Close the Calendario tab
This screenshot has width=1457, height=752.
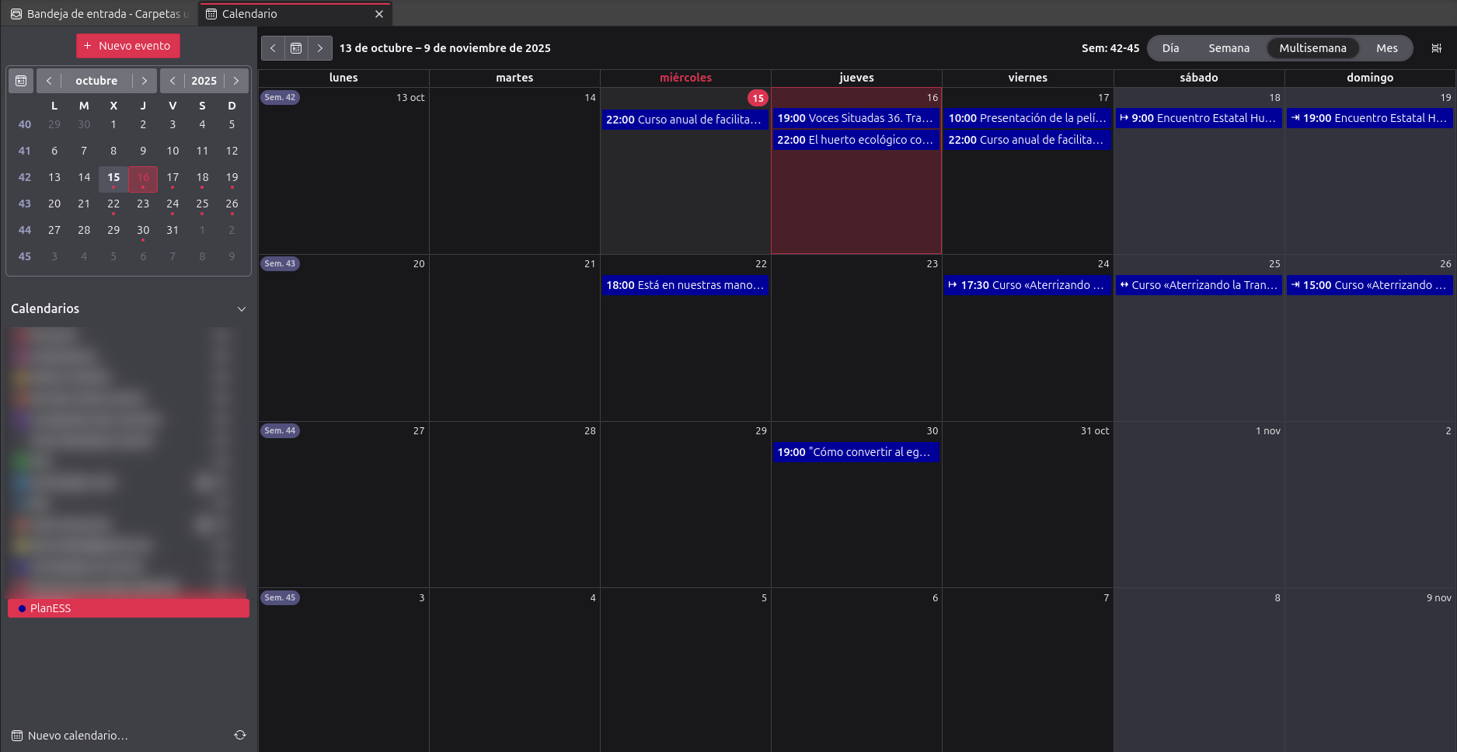pyautogui.click(x=379, y=14)
